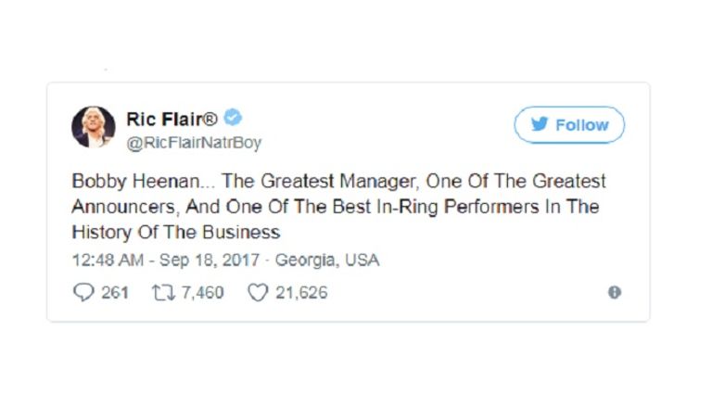Follow Ric Flair using the Follow label

pos(582,125)
